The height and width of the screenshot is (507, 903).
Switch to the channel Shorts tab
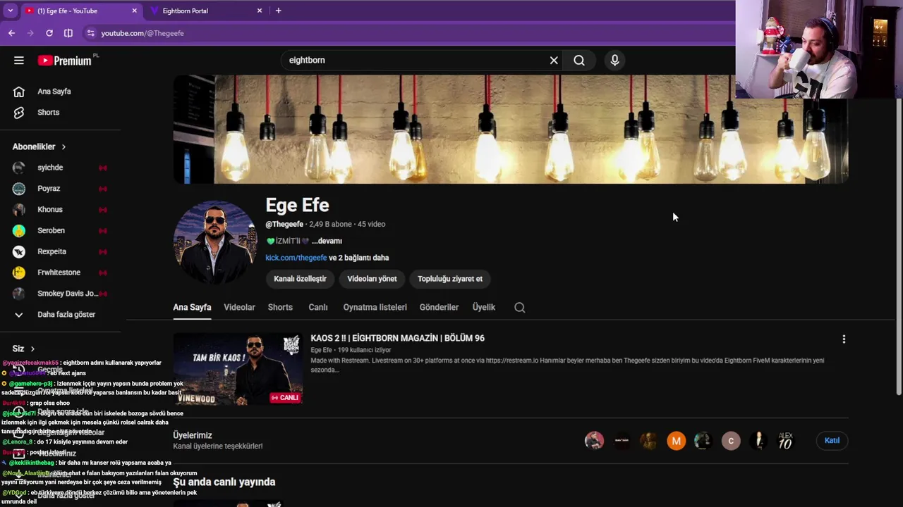point(280,308)
